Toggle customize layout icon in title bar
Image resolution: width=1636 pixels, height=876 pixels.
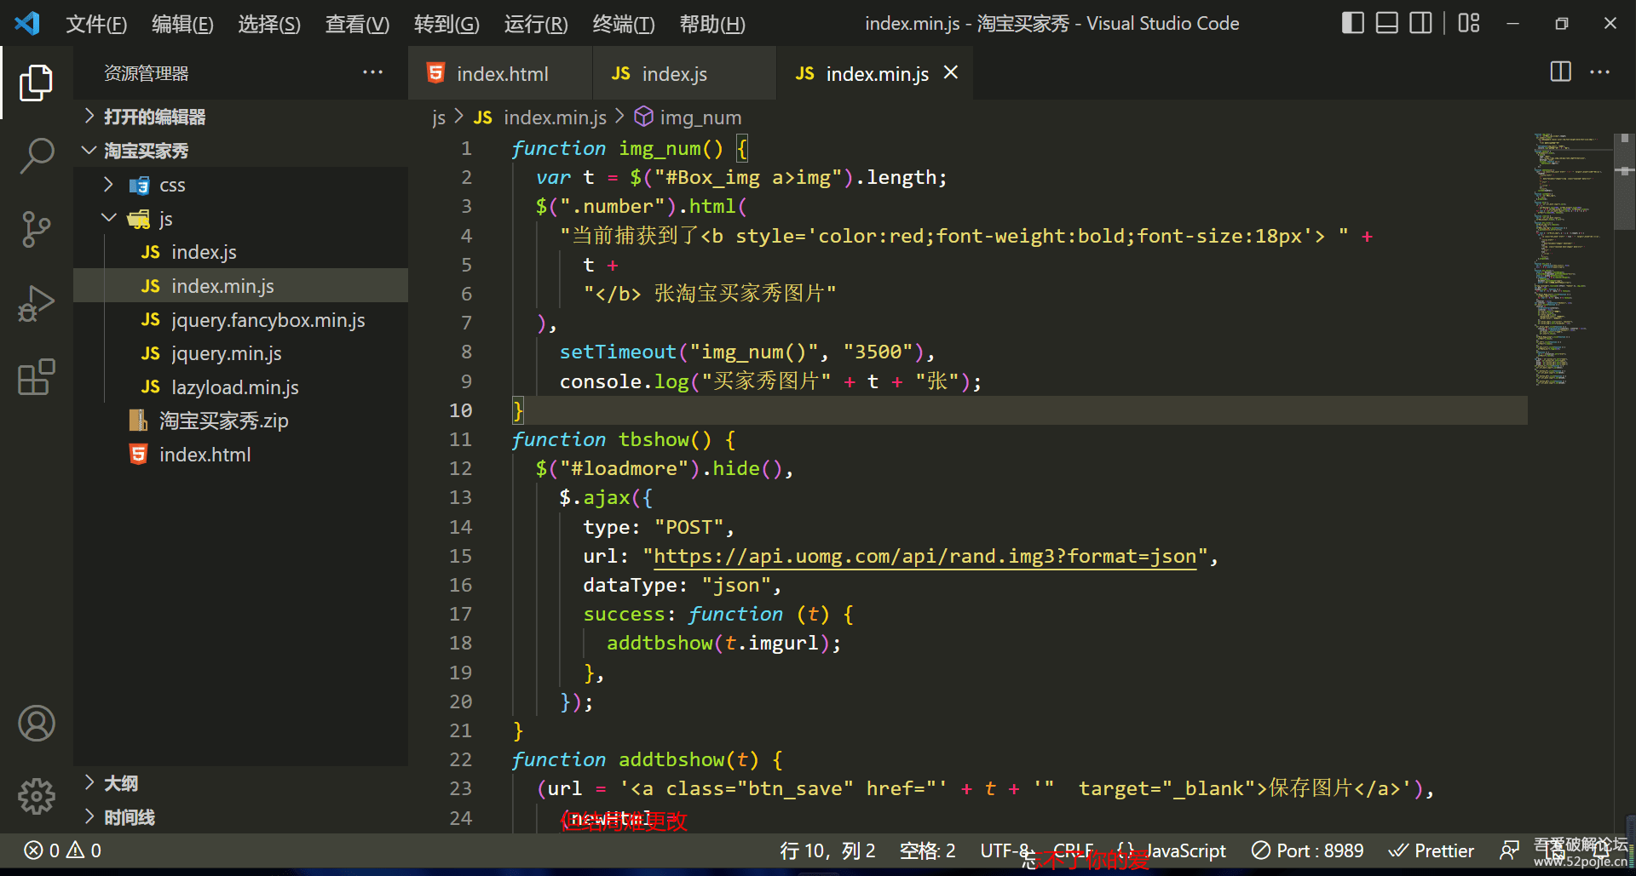pos(1468,23)
